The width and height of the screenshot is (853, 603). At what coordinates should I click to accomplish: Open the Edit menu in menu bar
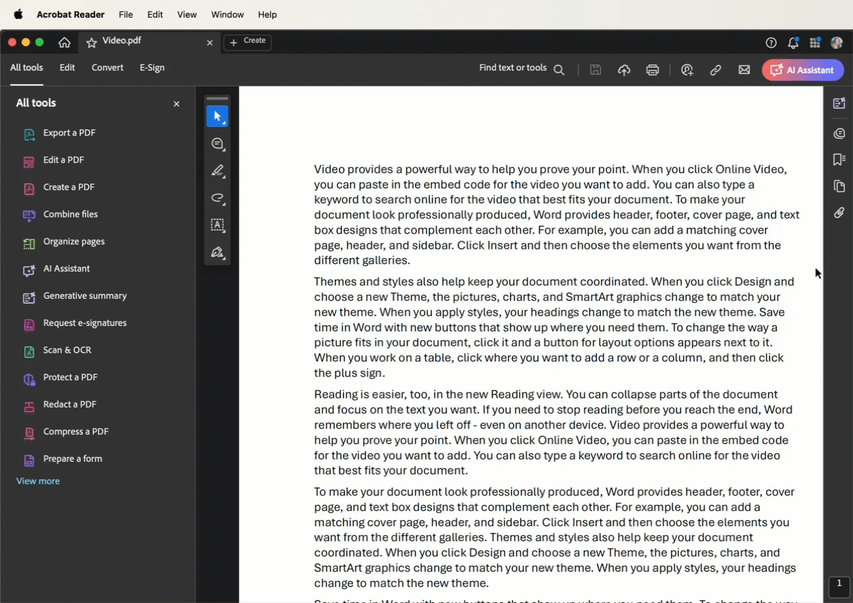click(x=155, y=14)
